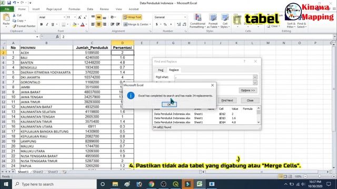This screenshot has height=189, width=337.
Task: Open Format as Table gallery
Action: click(x=213, y=21)
